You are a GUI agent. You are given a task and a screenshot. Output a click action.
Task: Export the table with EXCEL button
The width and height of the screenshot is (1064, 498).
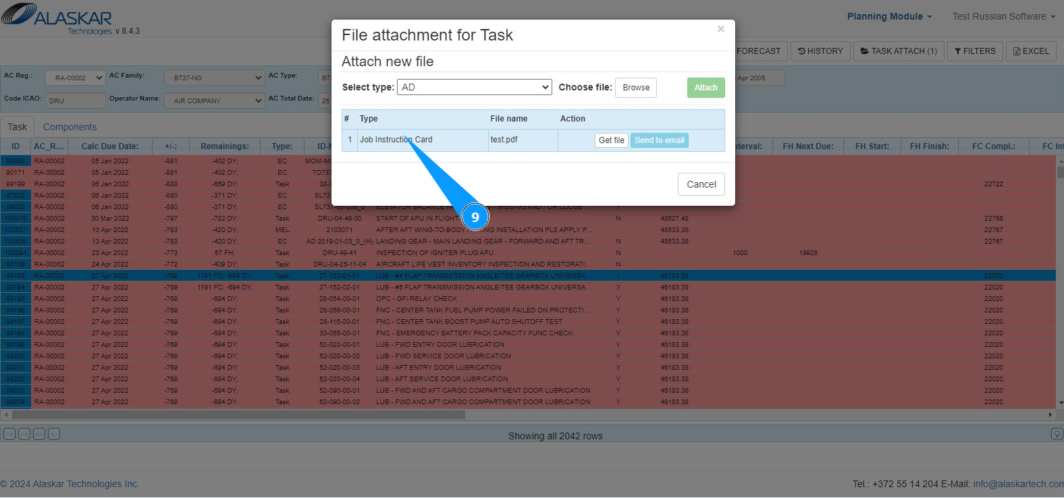click(x=1031, y=51)
